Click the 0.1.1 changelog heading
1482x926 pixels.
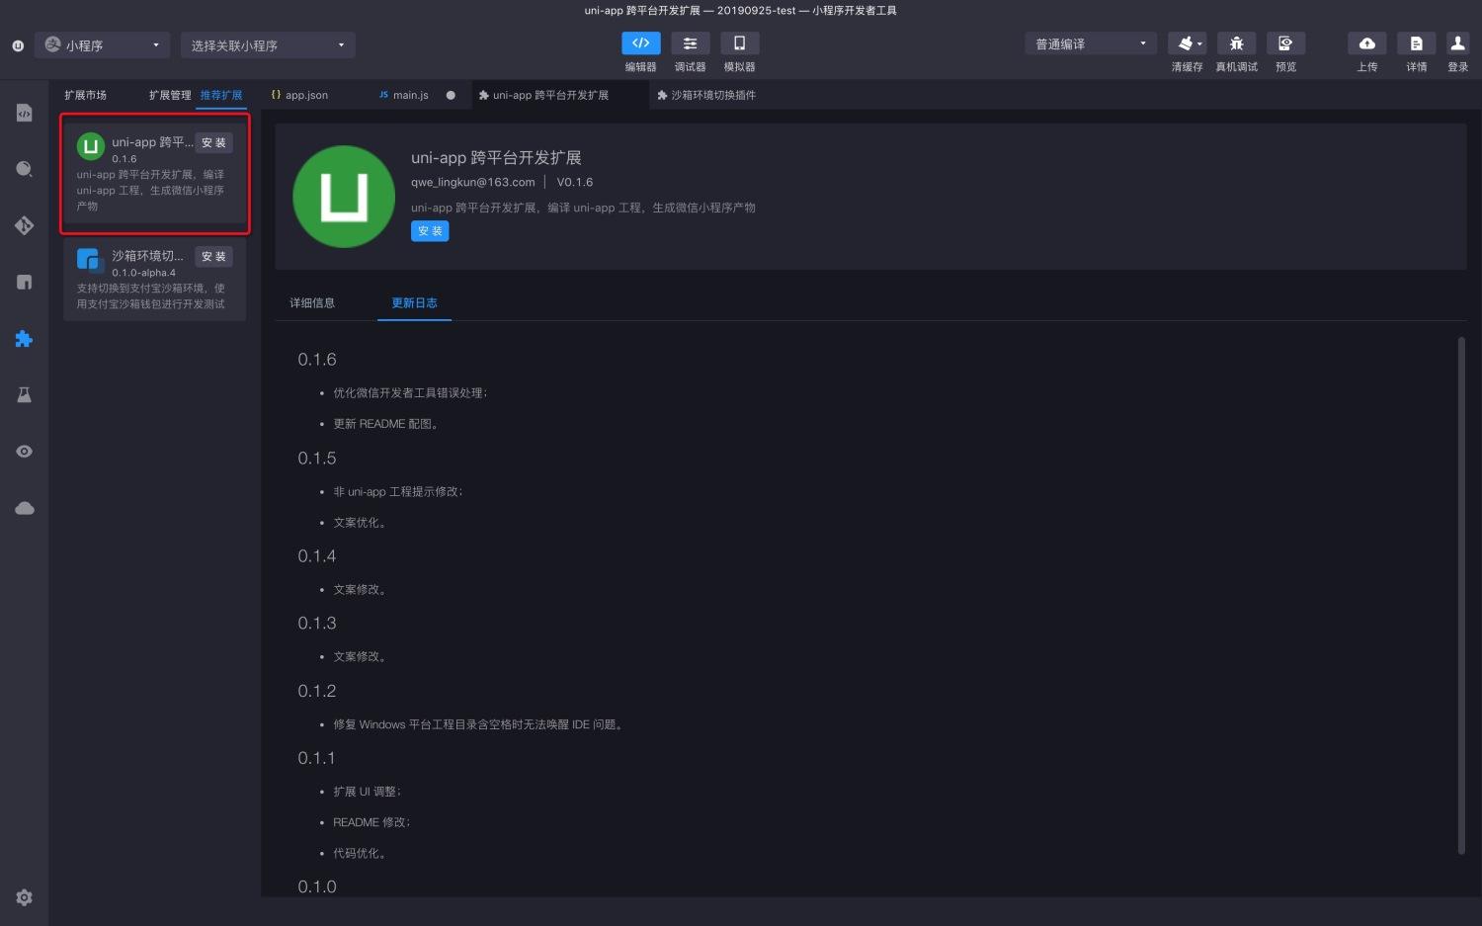coord(317,758)
